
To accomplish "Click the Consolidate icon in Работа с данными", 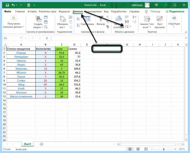I will pos(134,17).
